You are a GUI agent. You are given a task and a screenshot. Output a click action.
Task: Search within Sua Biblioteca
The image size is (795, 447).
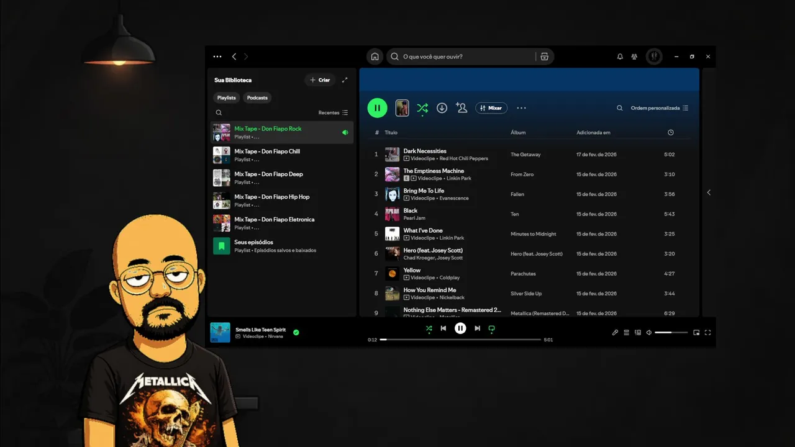click(219, 113)
